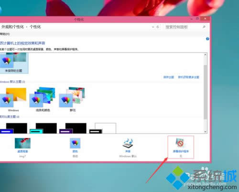
Task: Maximize the Personalization window
Action: click(x=197, y=19)
